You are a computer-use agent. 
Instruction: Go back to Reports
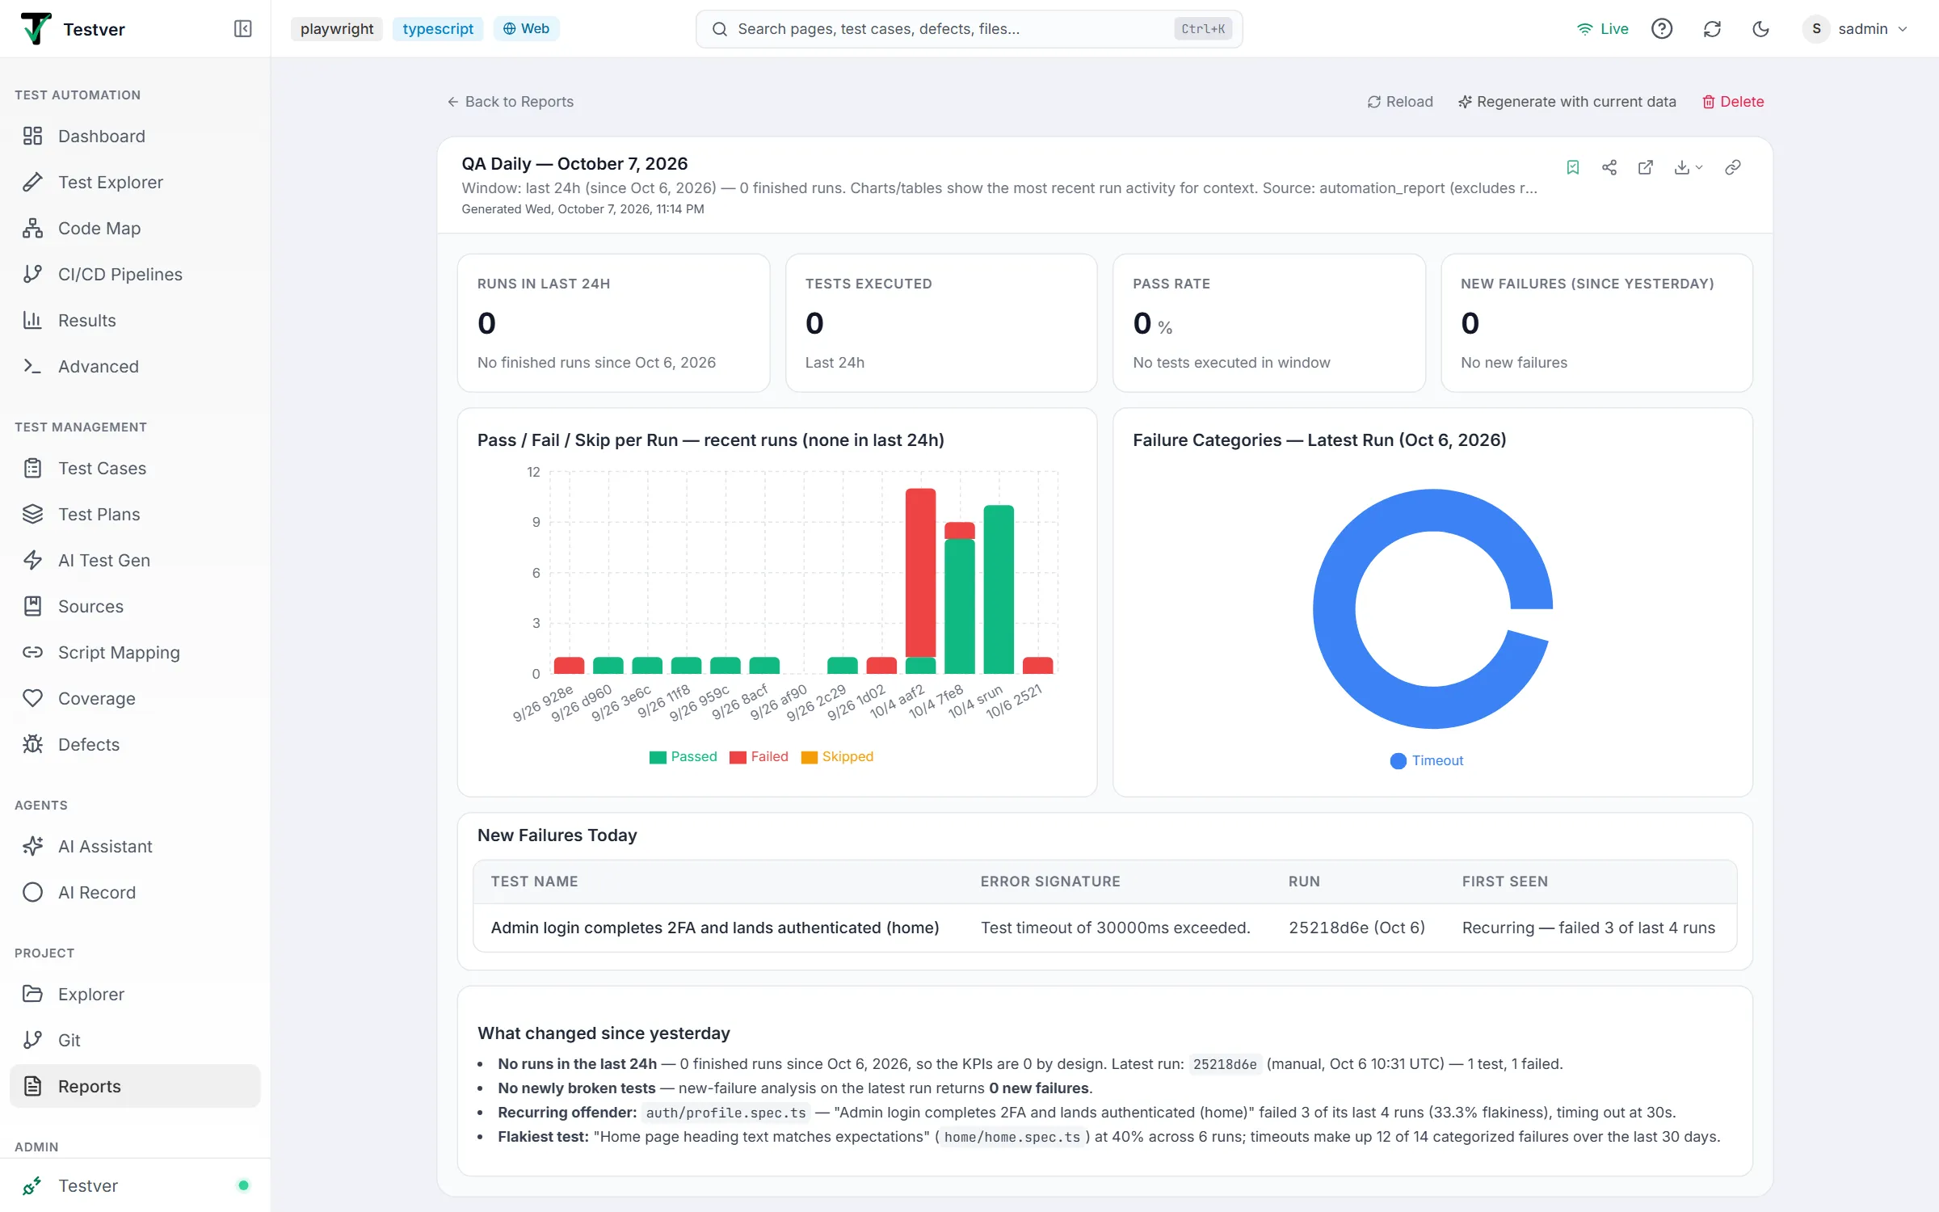tap(511, 102)
